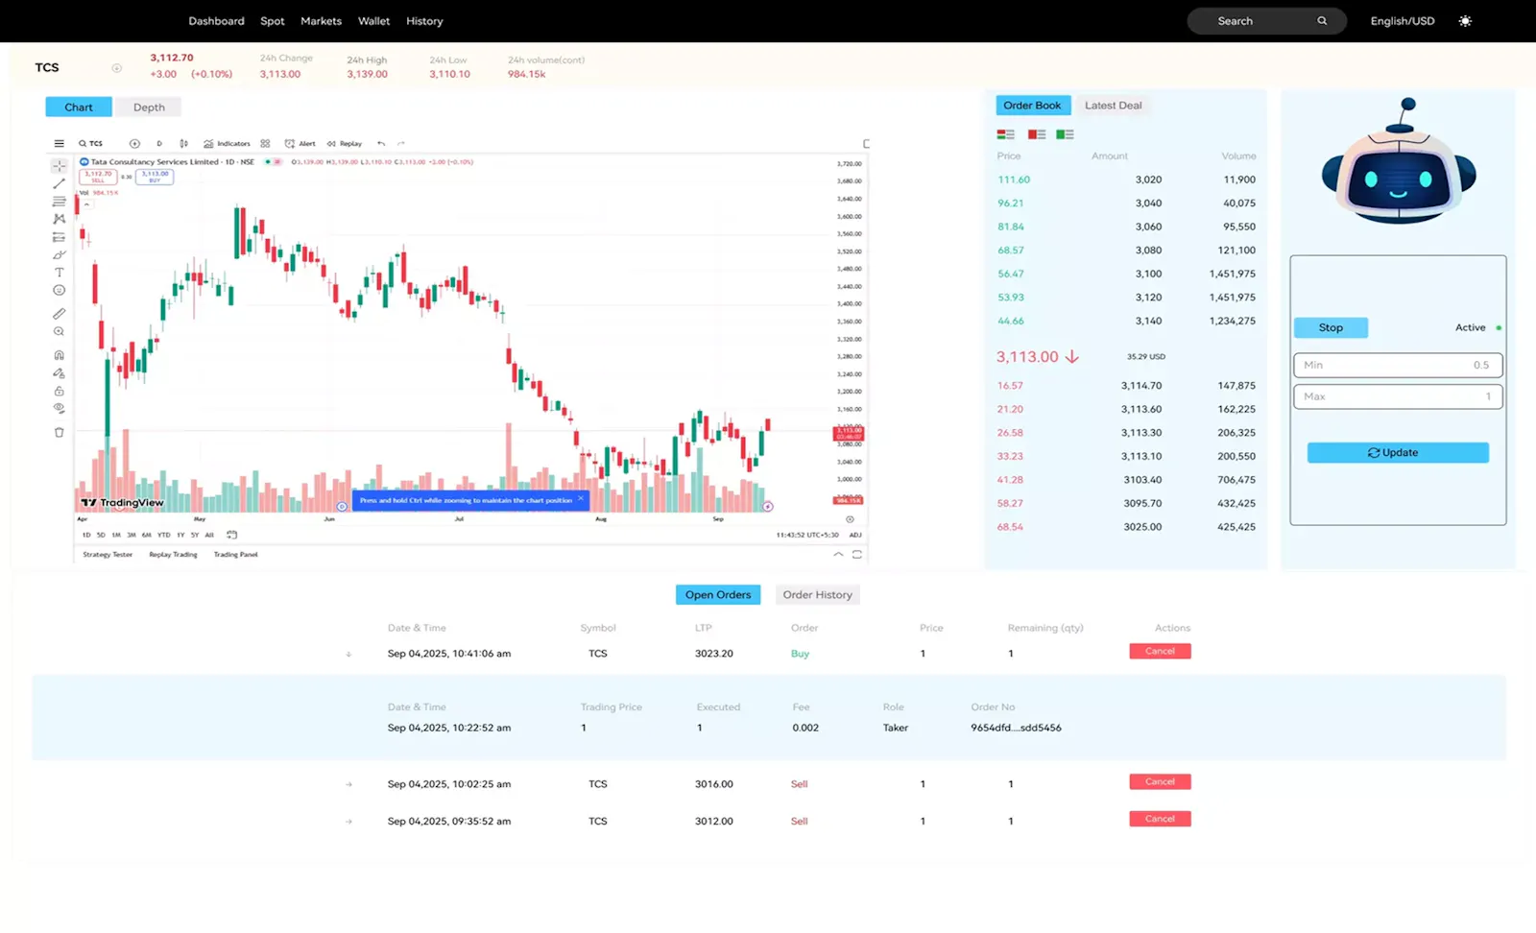Click the Update button

[1398, 453]
